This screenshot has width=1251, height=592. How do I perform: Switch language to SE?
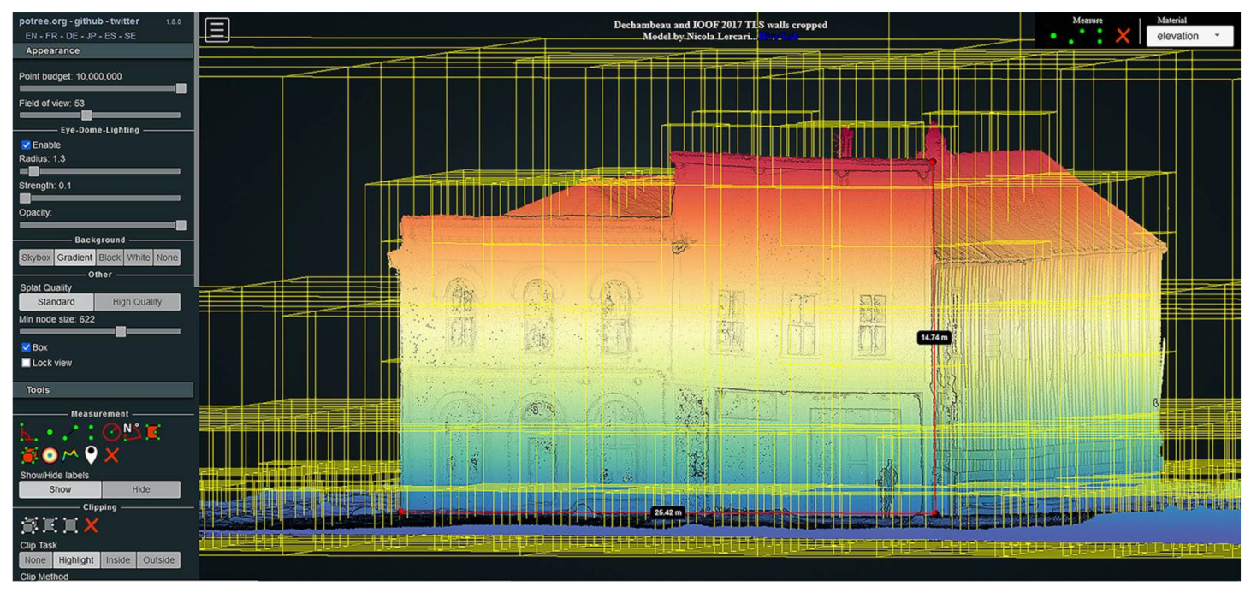pos(131,36)
